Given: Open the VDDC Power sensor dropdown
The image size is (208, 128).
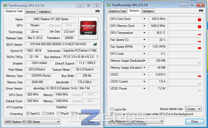Looking at the screenshot, I should point(144,89).
